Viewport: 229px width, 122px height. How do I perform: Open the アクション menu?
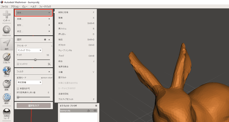[15, 7]
